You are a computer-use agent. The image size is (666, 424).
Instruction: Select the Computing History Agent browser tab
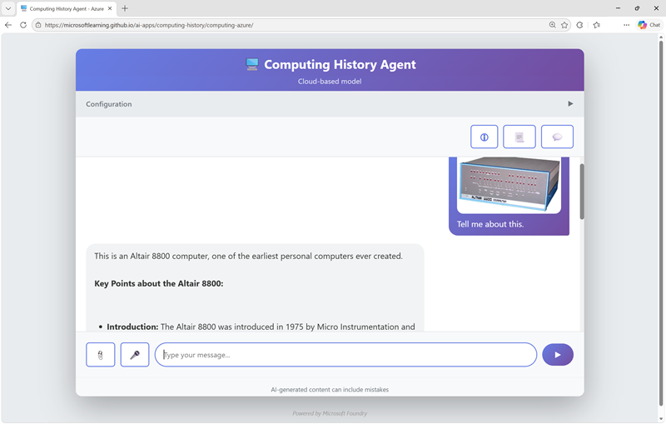point(67,8)
